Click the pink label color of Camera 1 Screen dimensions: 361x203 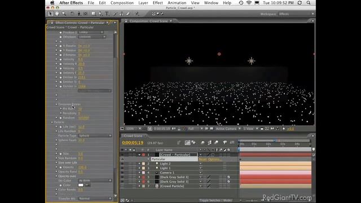143,173
